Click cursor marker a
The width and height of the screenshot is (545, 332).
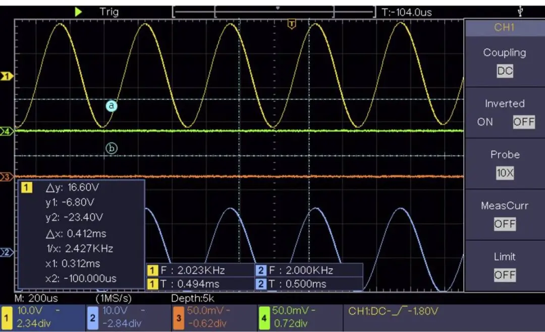coord(112,105)
